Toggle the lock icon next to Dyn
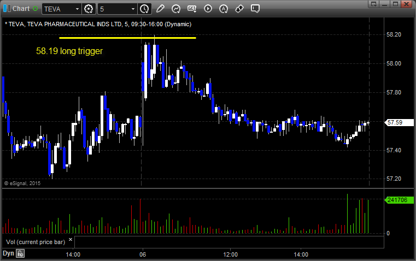 (x=20, y=253)
